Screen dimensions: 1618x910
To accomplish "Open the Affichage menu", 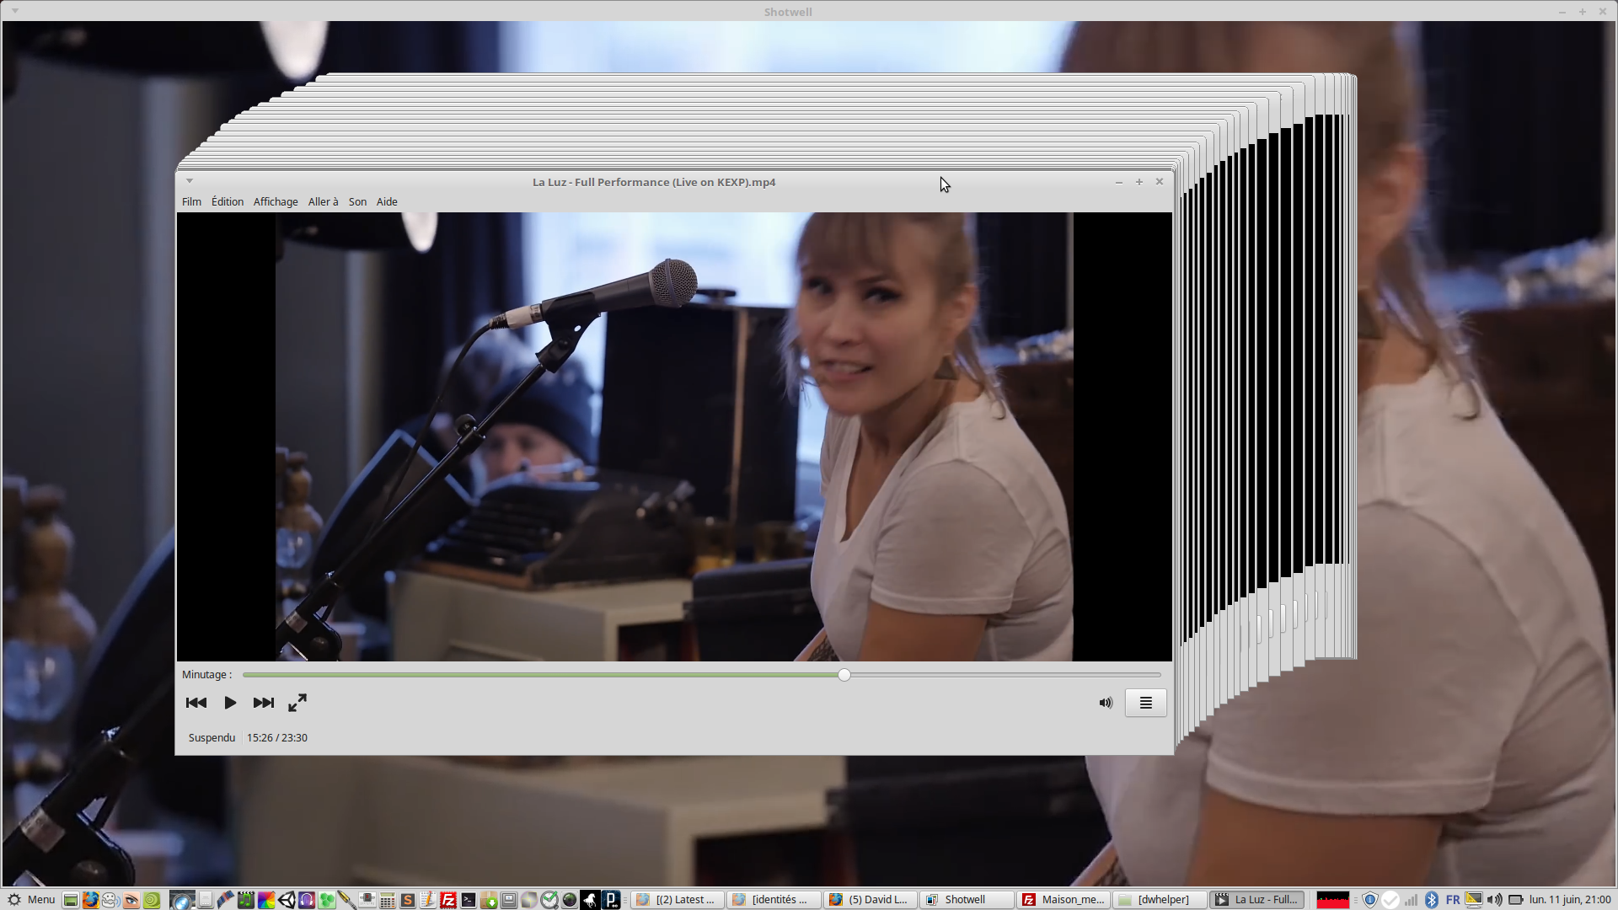I will click(276, 202).
